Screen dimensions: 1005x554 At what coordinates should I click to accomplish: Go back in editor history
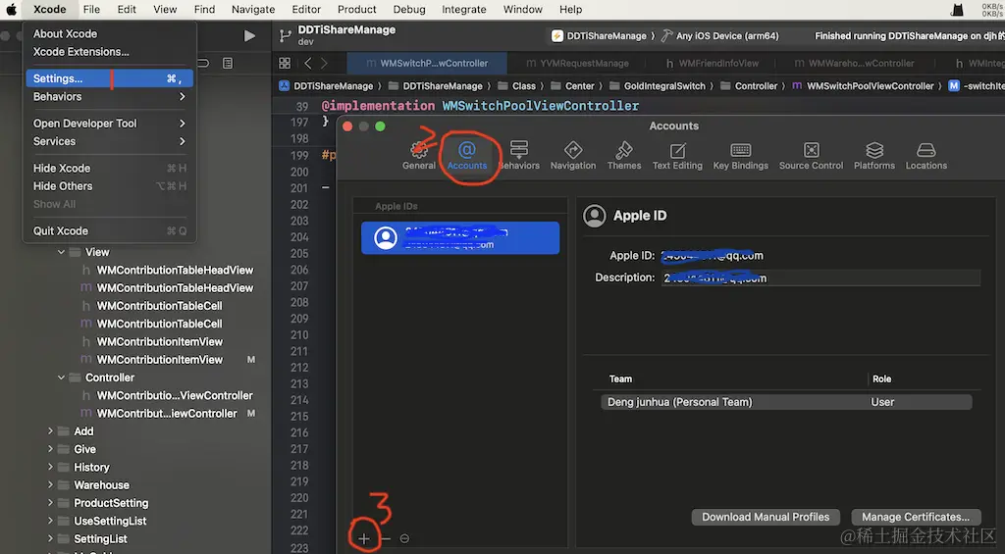(x=308, y=63)
